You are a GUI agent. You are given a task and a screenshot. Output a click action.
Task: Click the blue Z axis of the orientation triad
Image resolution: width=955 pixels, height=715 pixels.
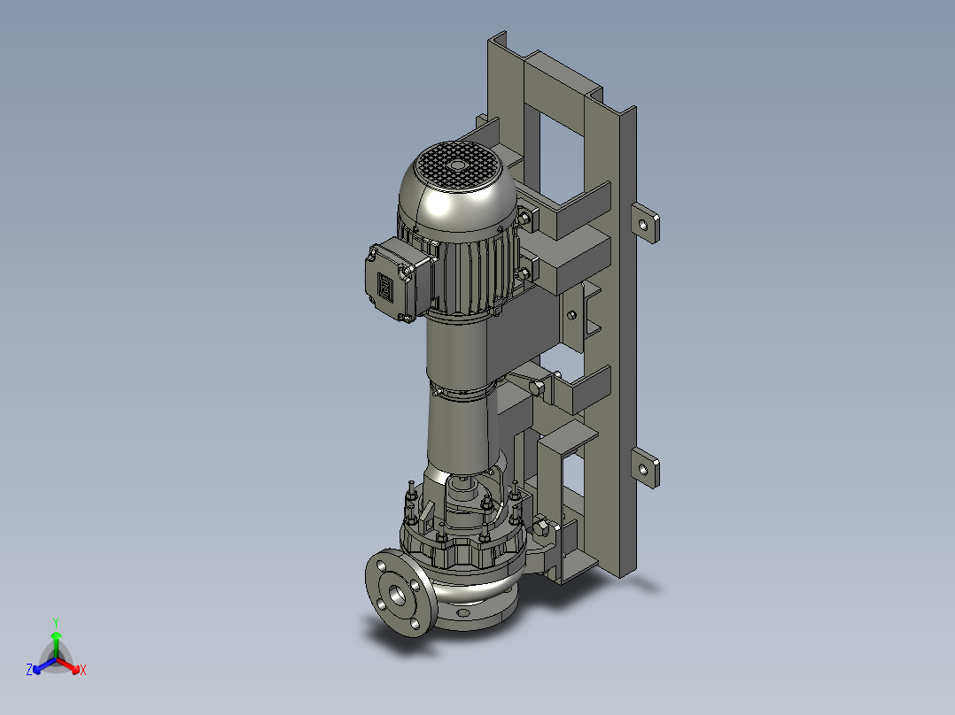(x=44, y=665)
